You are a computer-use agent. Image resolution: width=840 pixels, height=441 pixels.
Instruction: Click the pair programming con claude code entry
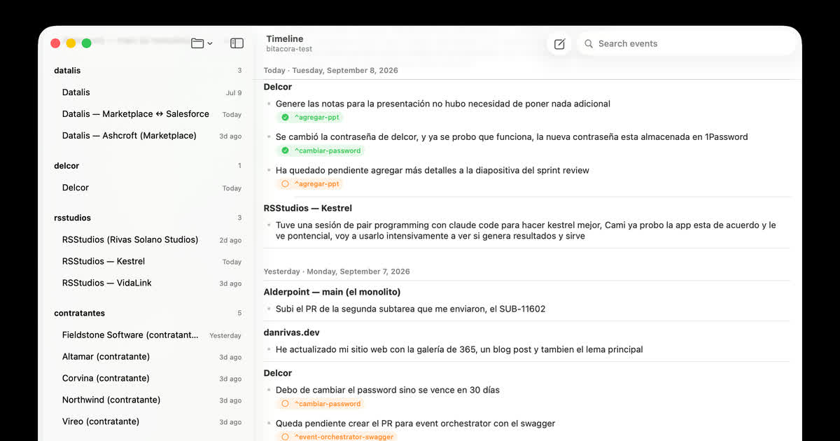pyautogui.click(x=526, y=231)
